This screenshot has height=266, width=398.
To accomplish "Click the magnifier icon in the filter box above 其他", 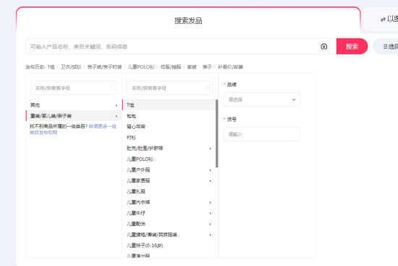I will (x=112, y=87).
